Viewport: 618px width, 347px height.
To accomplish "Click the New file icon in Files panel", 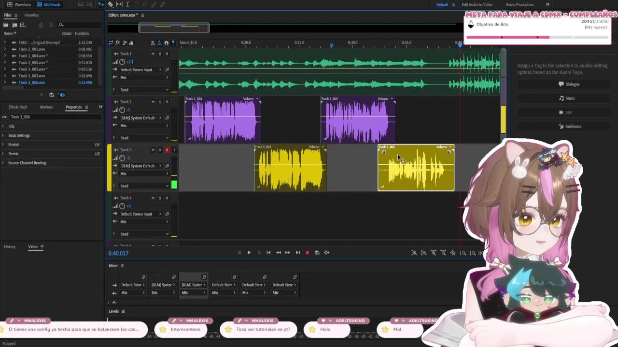I will 22,25.
